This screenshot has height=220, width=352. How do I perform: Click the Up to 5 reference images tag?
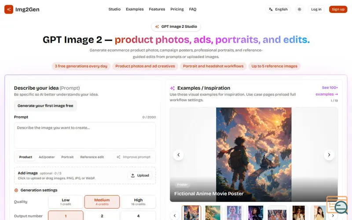274,66
